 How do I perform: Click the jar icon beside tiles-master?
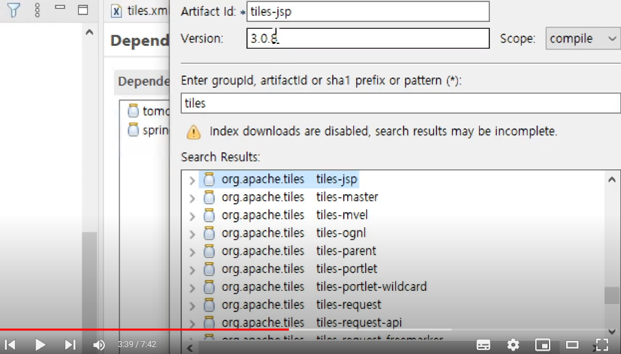coord(209,197)
